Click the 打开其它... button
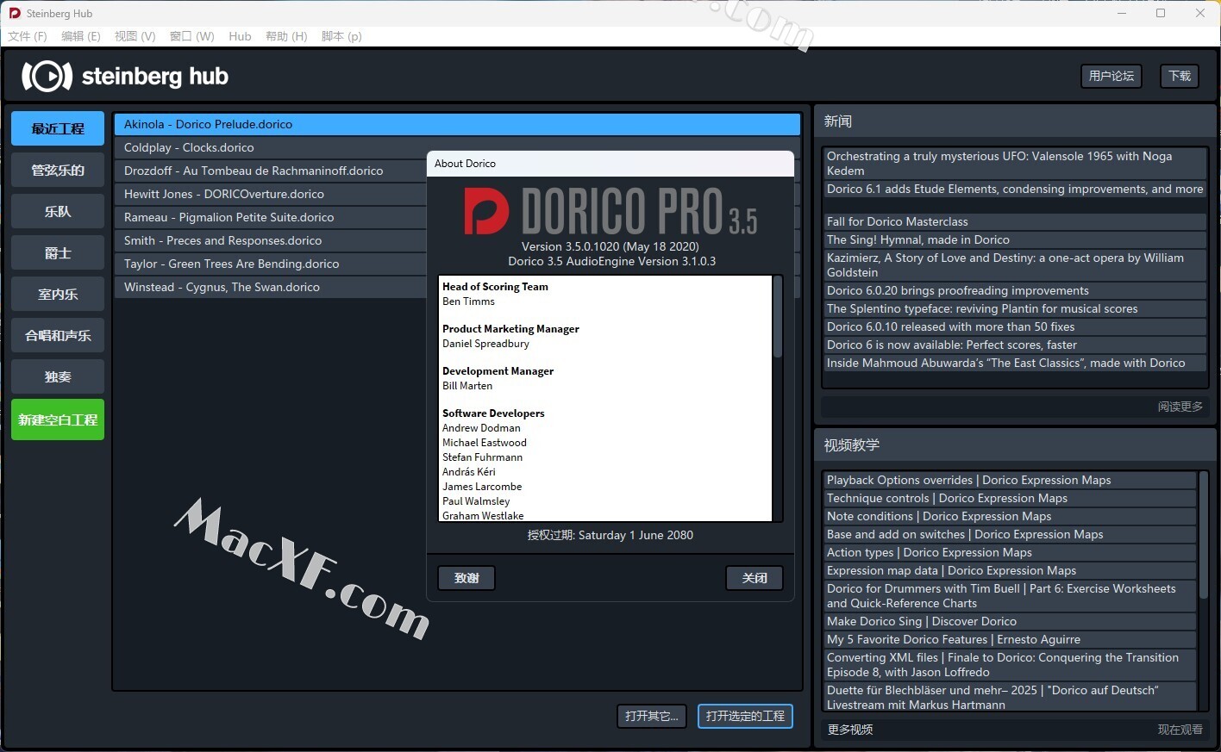The image size is (1221, 752). pos(651,716)
